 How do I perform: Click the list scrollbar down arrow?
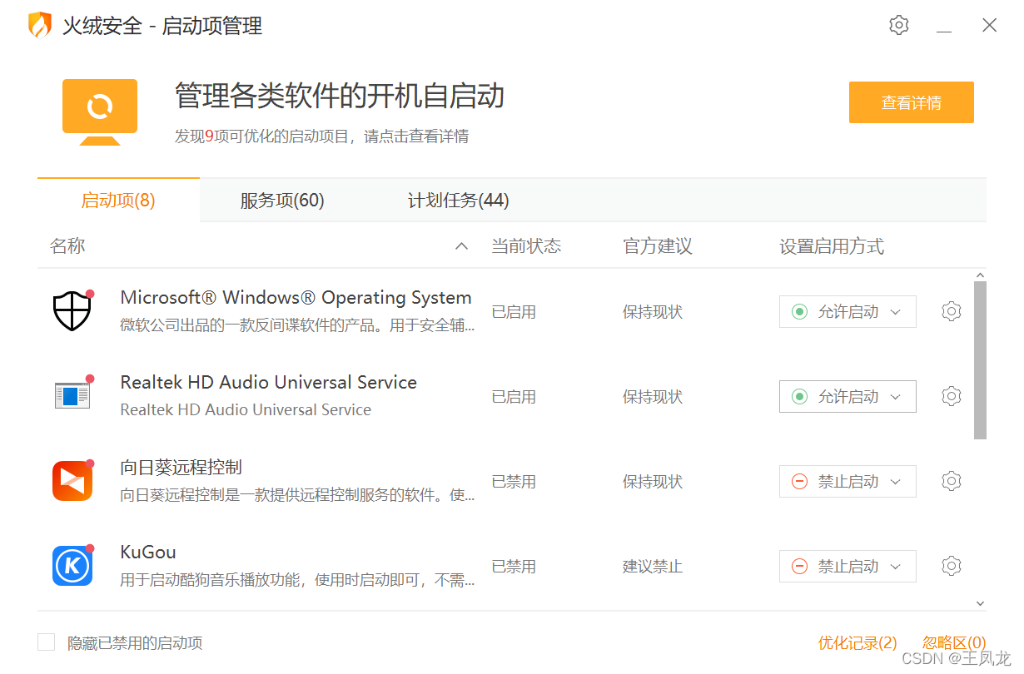pos(980,603)
